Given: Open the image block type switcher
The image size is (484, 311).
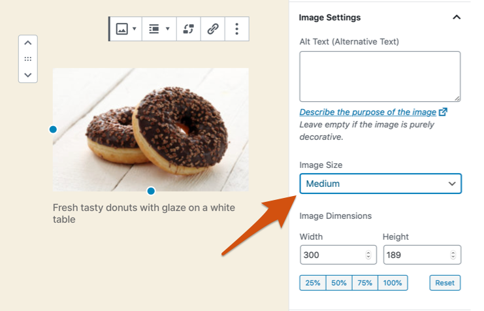Looking at the screenshot, I should (125, 29).
